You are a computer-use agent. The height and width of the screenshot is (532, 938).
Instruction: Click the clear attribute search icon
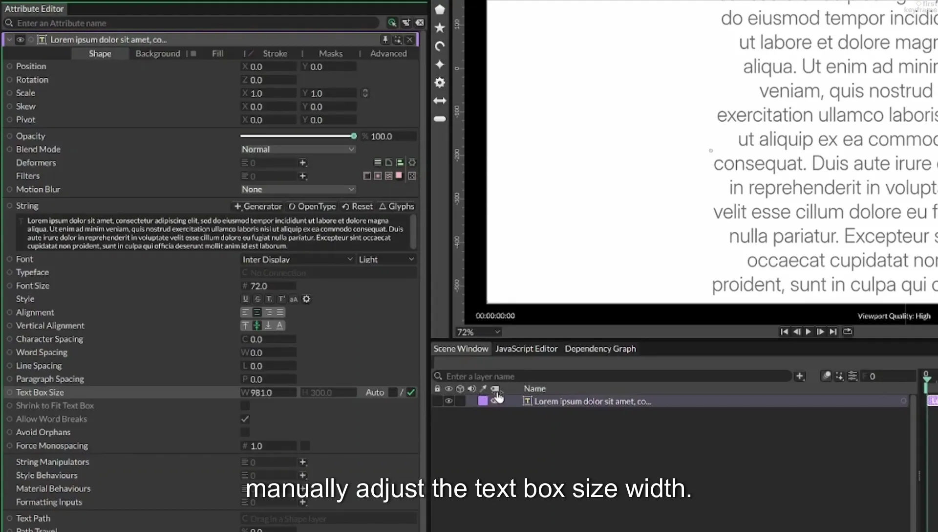point(420,23)
